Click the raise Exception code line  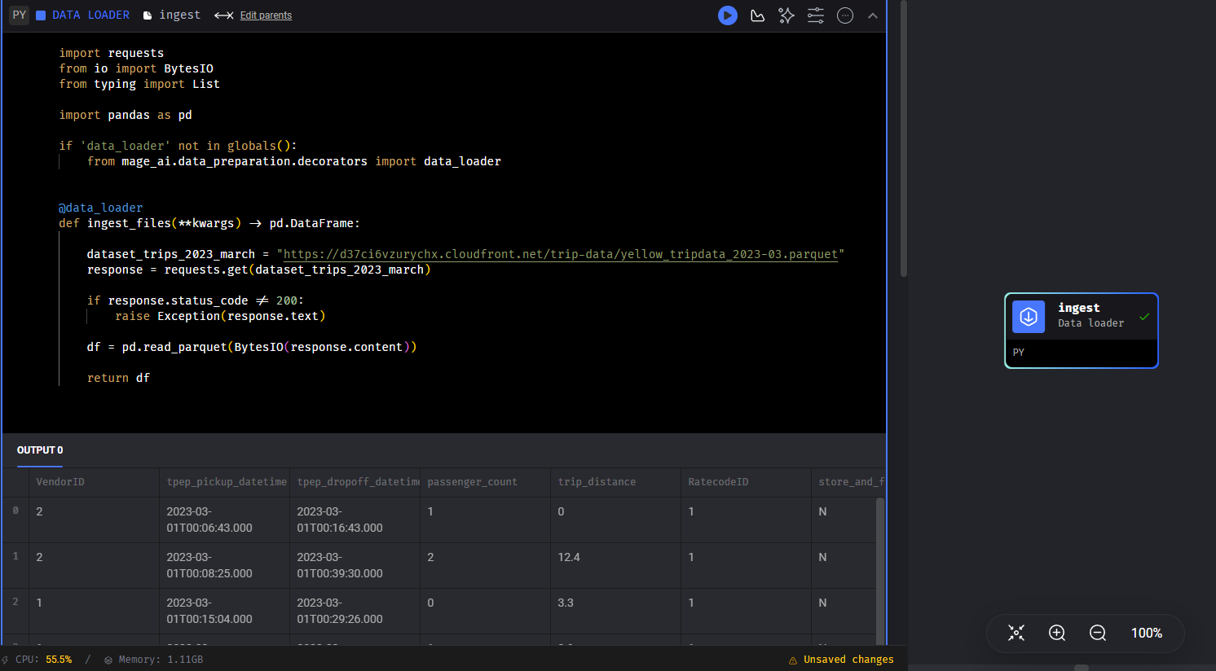[x=220, y=316]
